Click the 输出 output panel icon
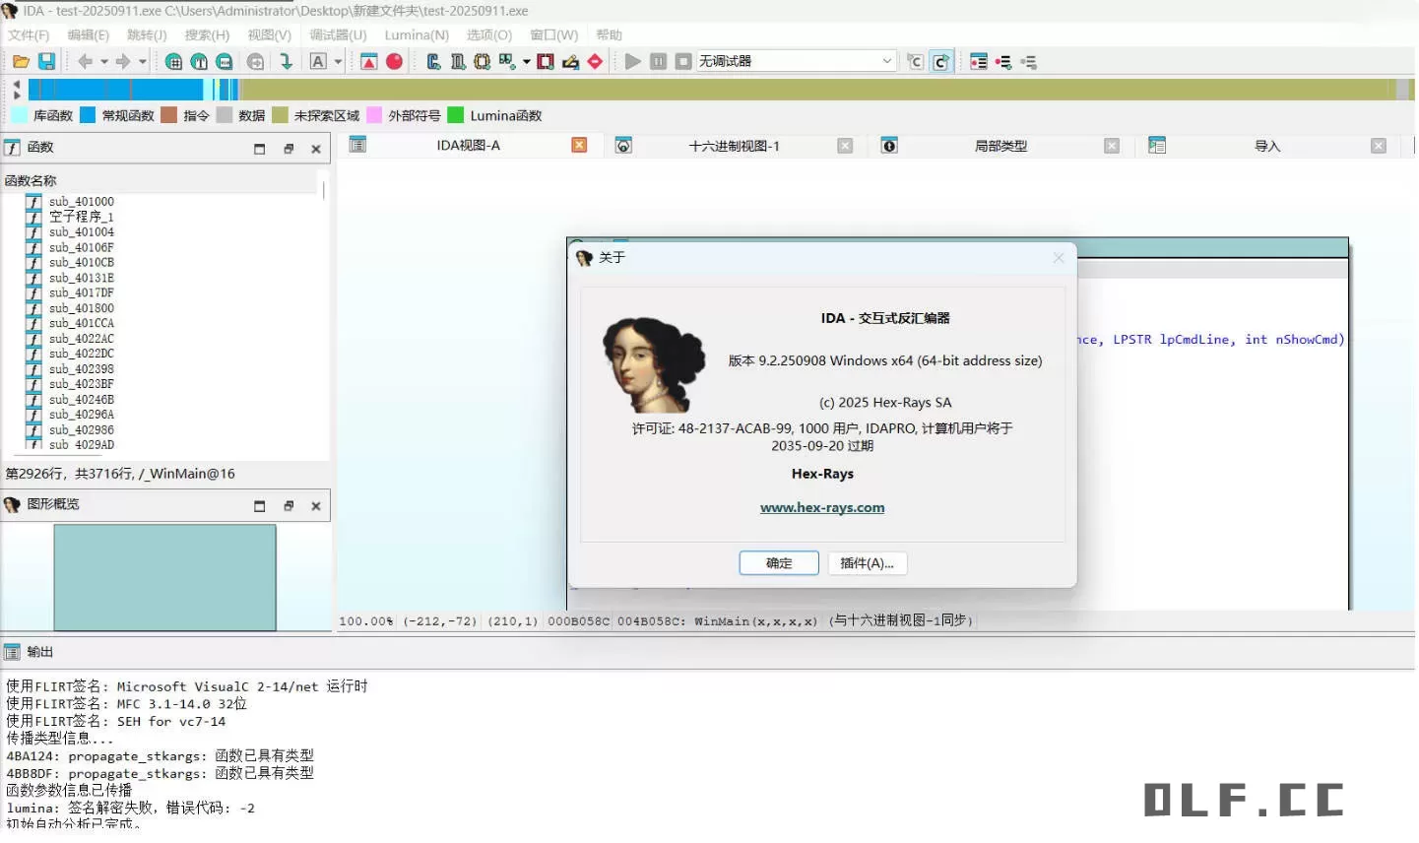 [x=14, y=651]
